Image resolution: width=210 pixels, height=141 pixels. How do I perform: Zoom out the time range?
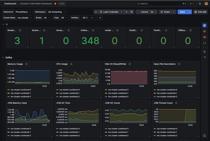pos(132,12)
